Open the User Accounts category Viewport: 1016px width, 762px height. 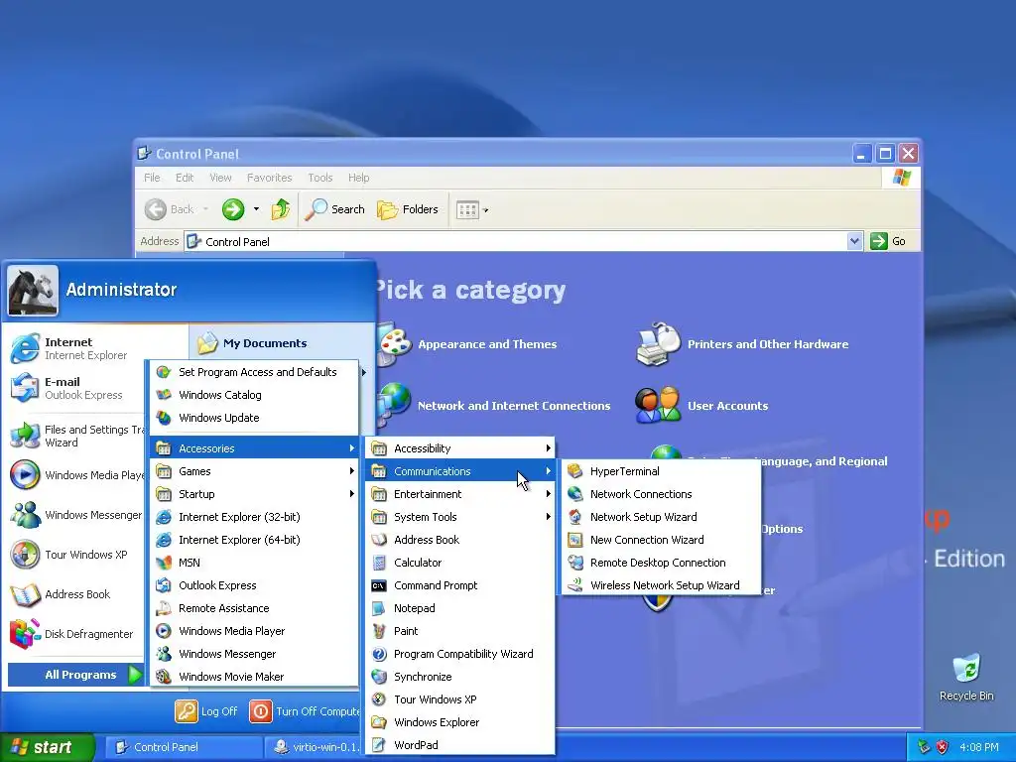tap(702, 406)
